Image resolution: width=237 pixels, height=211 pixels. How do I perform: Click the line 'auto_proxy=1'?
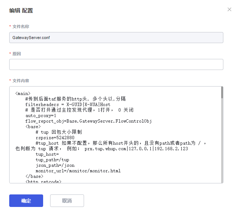click(x=41, y=116)
